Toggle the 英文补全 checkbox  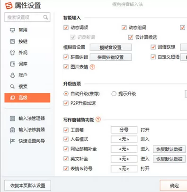[x=66, y=159]
